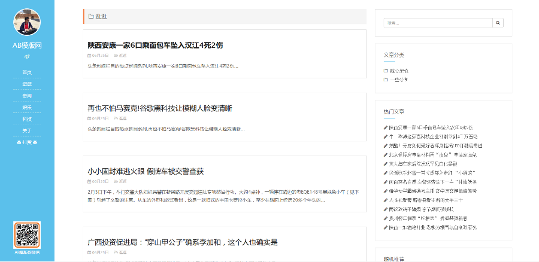Click pencil icon beside 北京保障房 hot article
Viewport: 539px width, 262px height.
[386, 155]
